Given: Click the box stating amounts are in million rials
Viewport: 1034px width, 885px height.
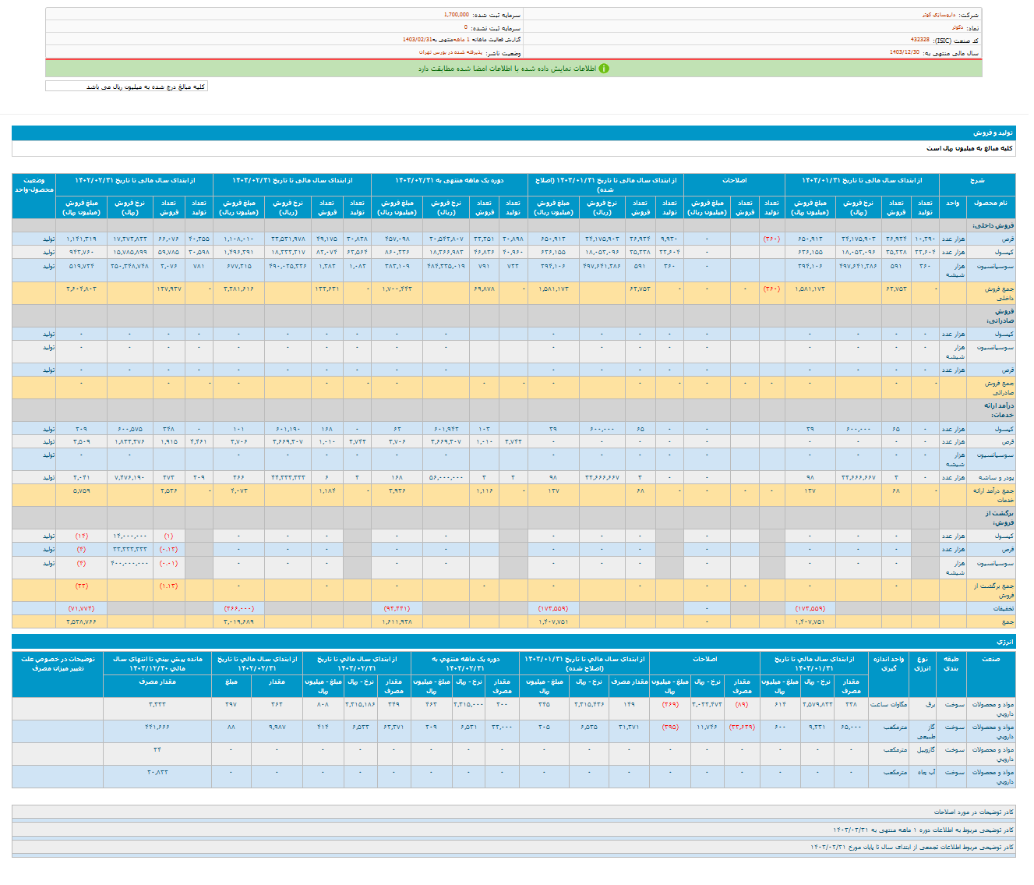Looking at the screenshot, I should (127, 87).
